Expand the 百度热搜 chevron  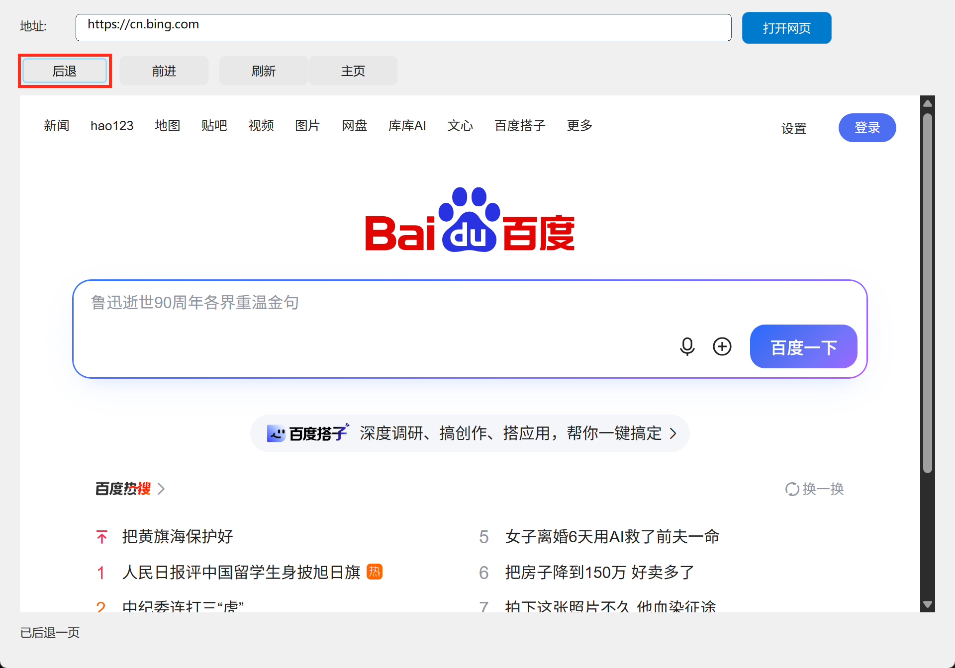[x=161, y=489]
